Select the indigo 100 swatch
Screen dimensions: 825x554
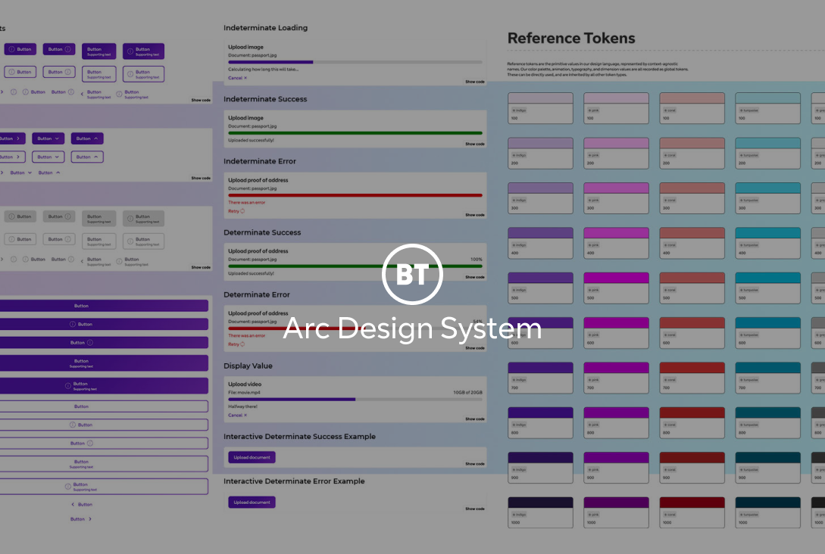tap(540, 107)
